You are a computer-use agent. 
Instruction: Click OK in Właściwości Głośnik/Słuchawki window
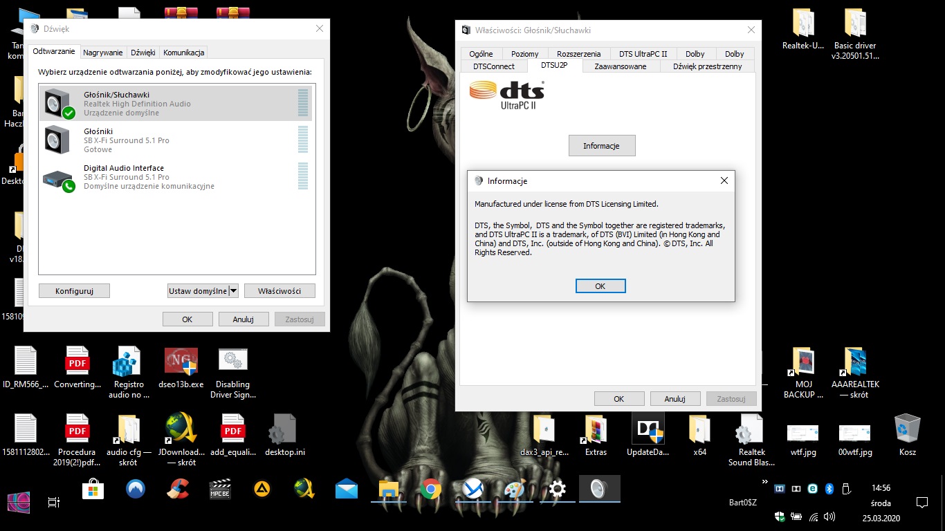point(619,398)
